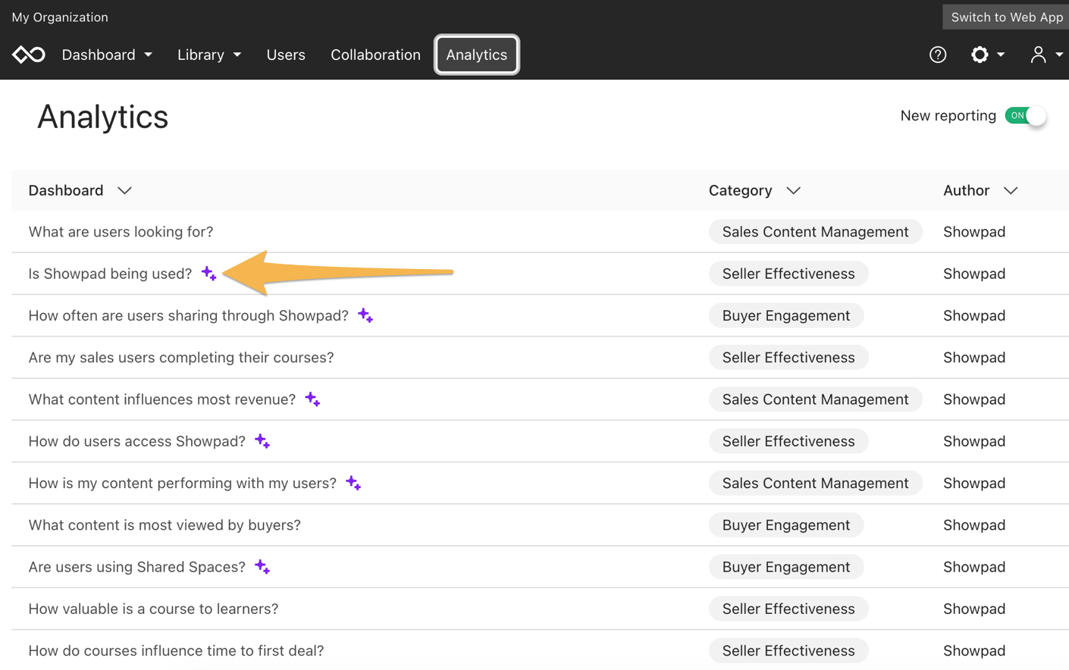The image size is (1069, 670).
Task: Open What content influences most revenue dashboard
Action: coord(161,399)
